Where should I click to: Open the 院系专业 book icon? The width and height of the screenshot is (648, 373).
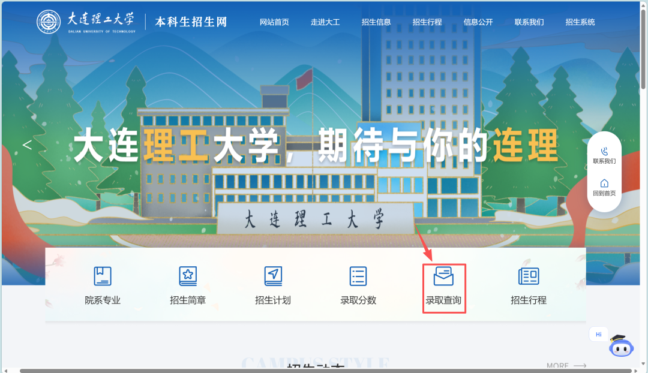(x=103, y=276)
